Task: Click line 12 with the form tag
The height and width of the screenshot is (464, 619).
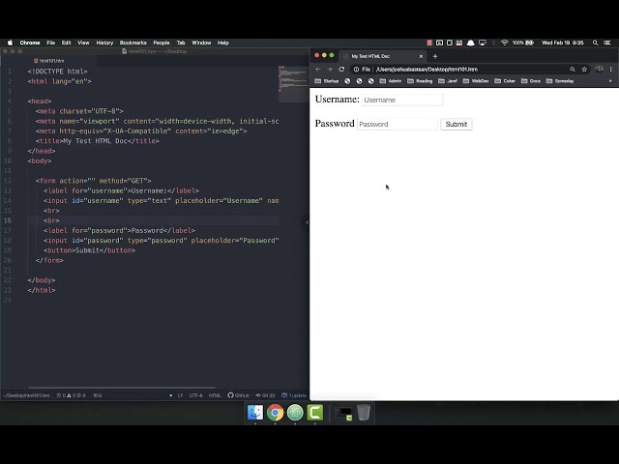Action: [94, 181]
